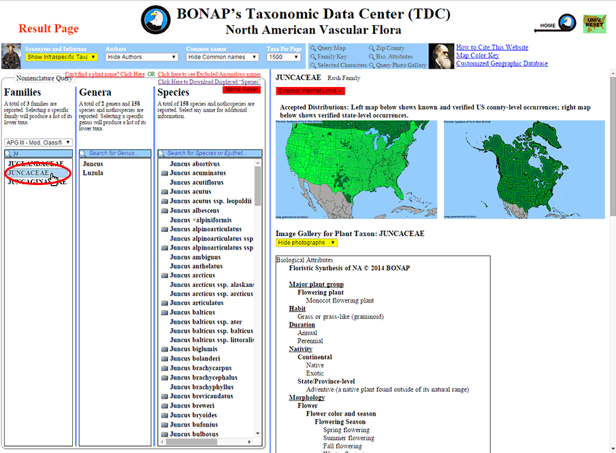Click species list horizontal scrollbar thumb
This screenshot has width=616, height=453.
click(191, 441)
